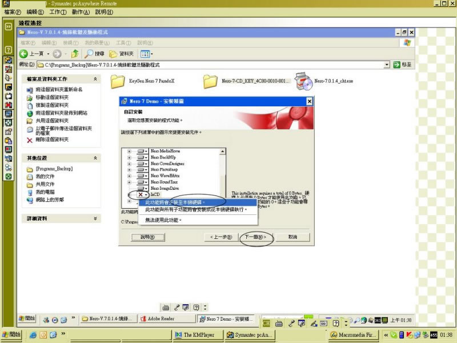Switch to The KMPlayer on local taskbar

[x=198, y=335]
